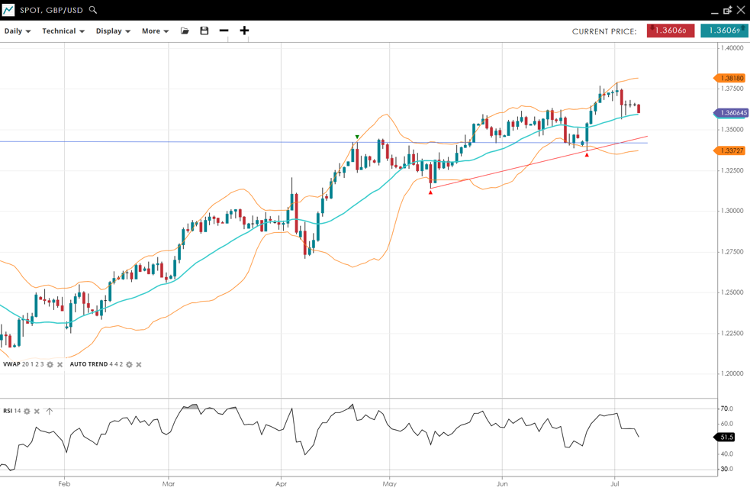Open AUTO TREND settings gear
Screen dimensions: 750x491
pos(129,365)
